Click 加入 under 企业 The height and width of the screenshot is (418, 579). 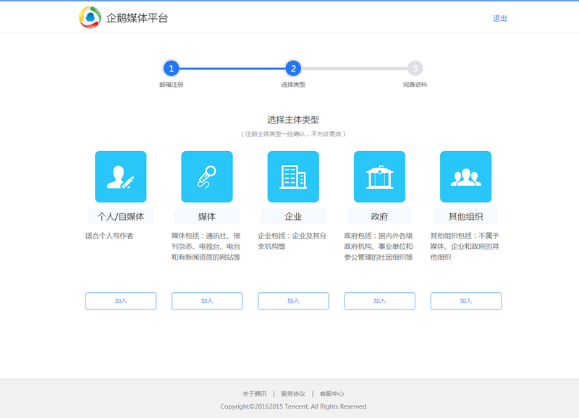point(292,301)
